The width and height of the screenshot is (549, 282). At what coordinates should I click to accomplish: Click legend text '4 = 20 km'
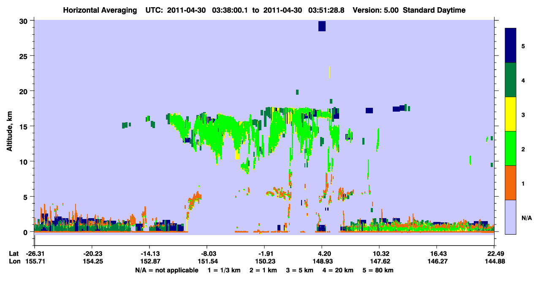click(338, 270)
